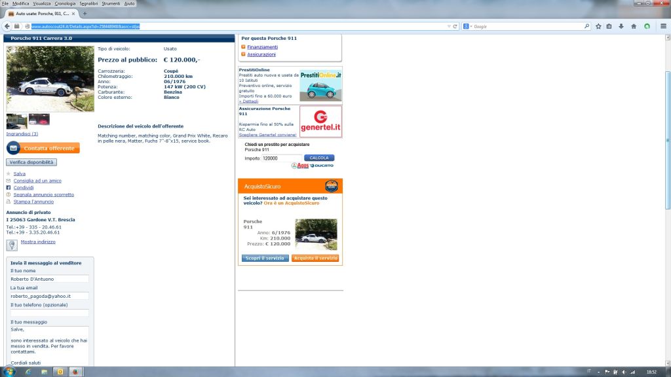Click the Importo loan amount field
This screenshot has width=671, height=377.
coord(281,158)
